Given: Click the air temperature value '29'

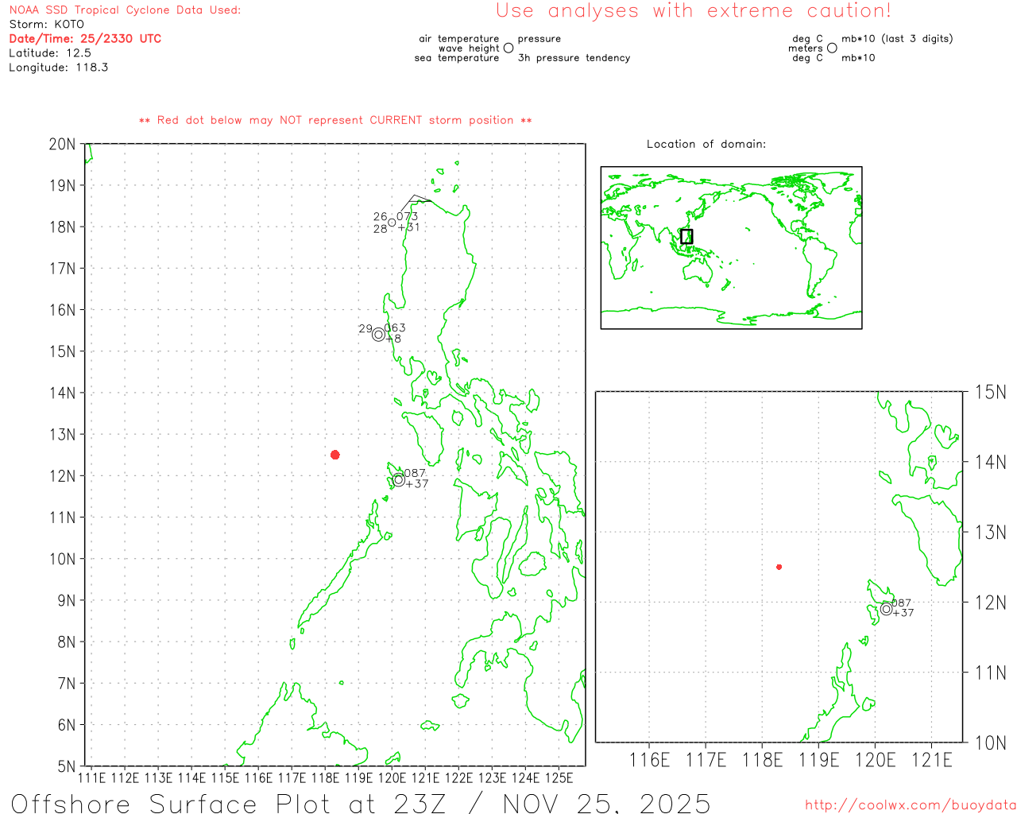Looking at the screenshot, I should coord(365,328).
